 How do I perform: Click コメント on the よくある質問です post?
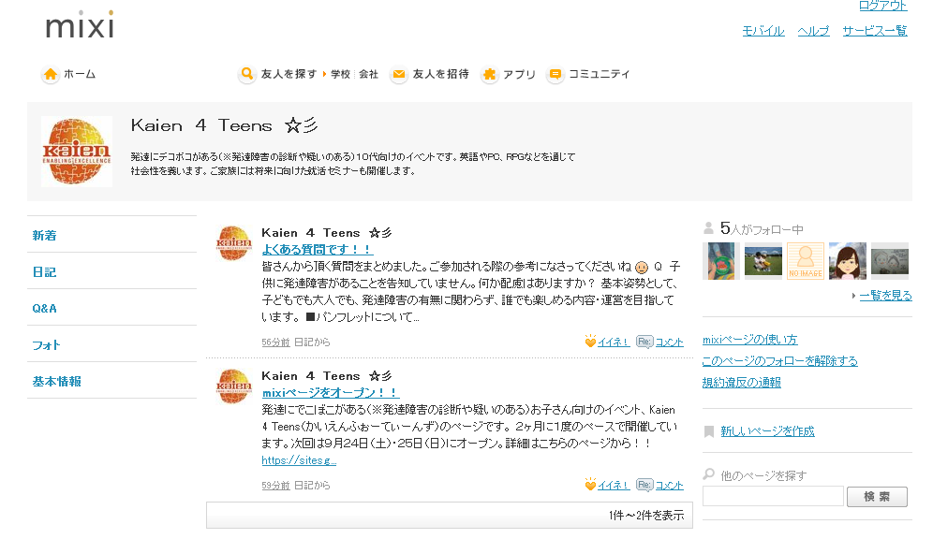670,342
